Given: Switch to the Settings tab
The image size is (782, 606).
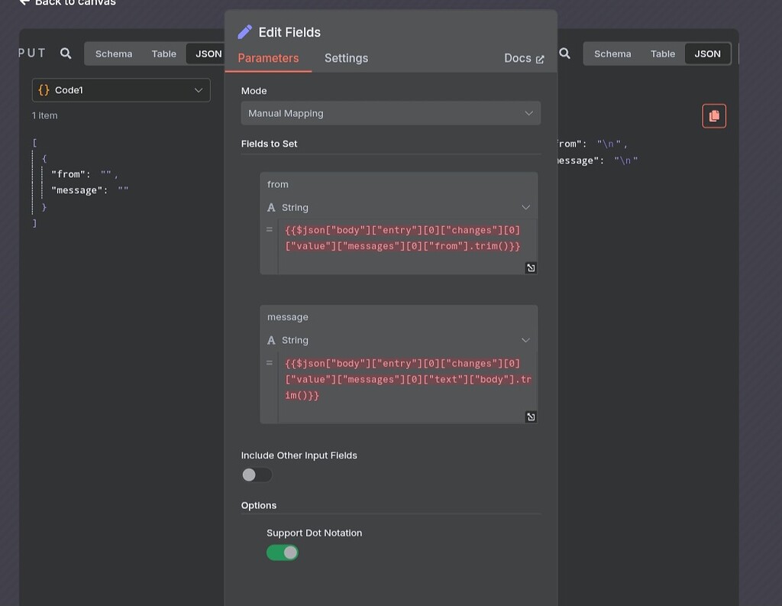Looking at the screenshot, I should pos(346,58).
